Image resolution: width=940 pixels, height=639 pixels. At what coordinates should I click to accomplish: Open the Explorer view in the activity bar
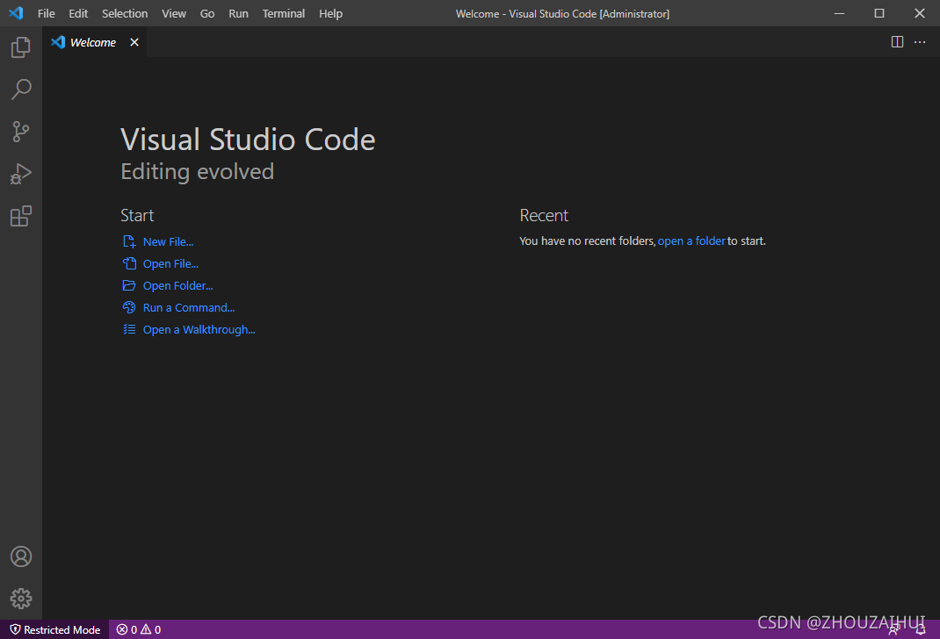(21, 47)
